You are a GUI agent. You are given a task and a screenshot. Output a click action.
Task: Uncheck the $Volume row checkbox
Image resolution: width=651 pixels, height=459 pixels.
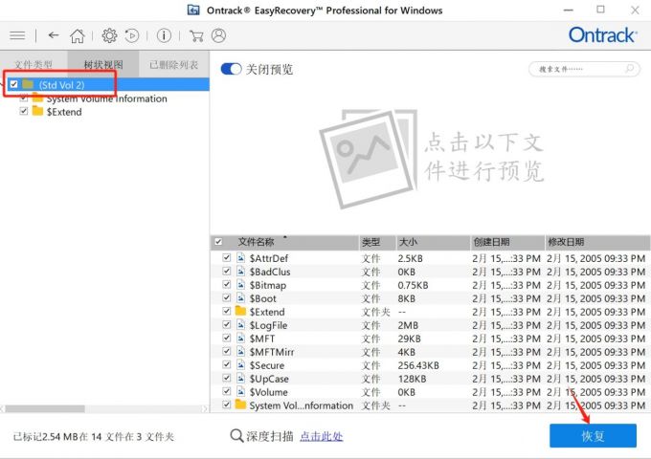point(226,391)
